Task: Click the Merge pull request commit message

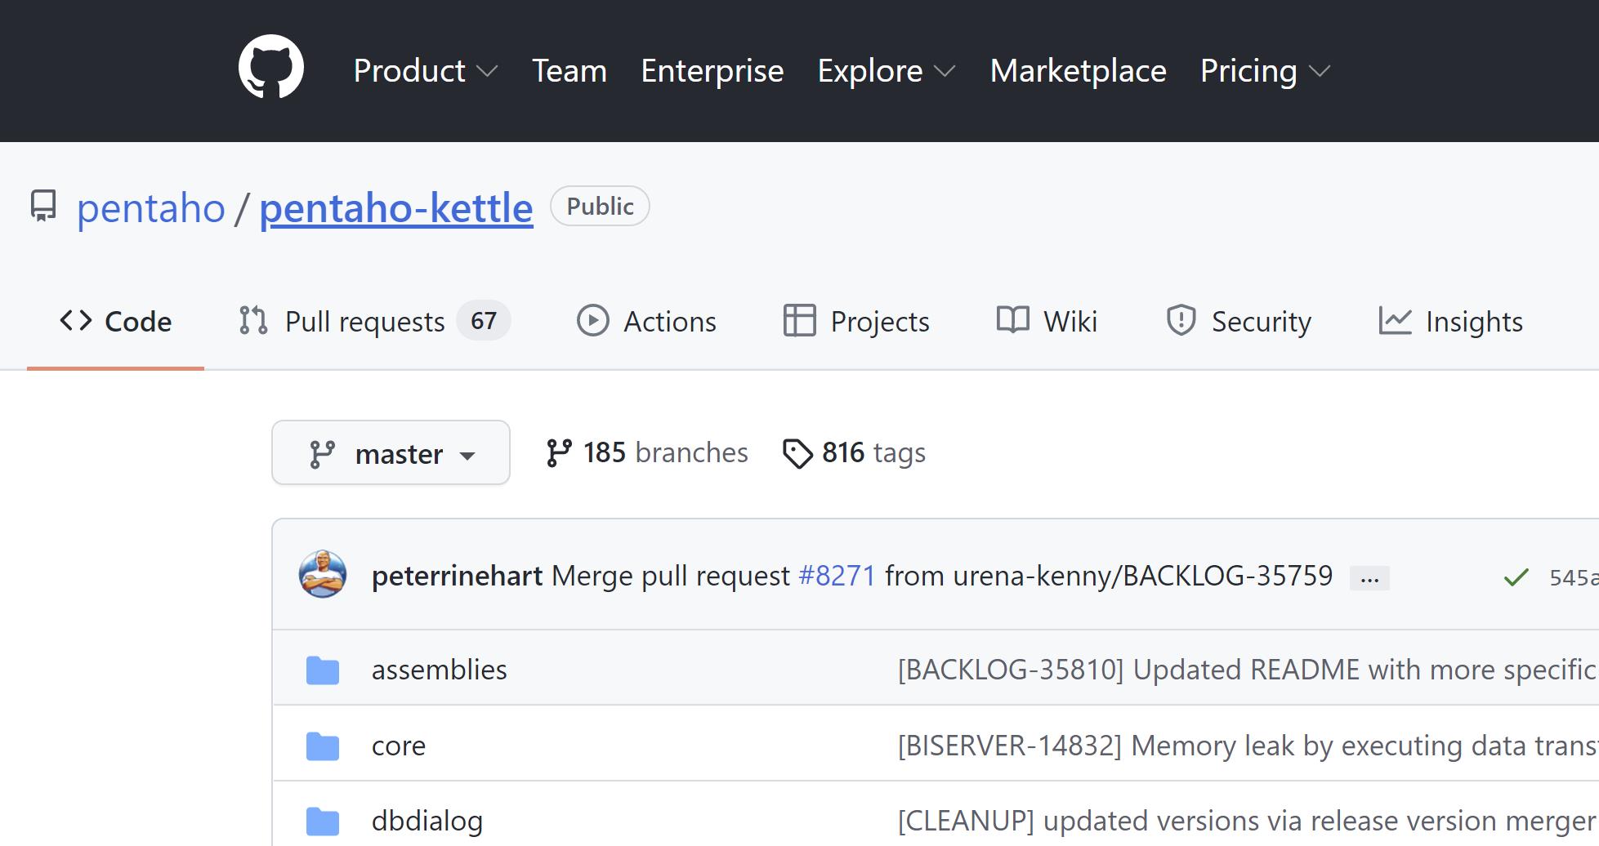Action: click(x=671, y=576)
